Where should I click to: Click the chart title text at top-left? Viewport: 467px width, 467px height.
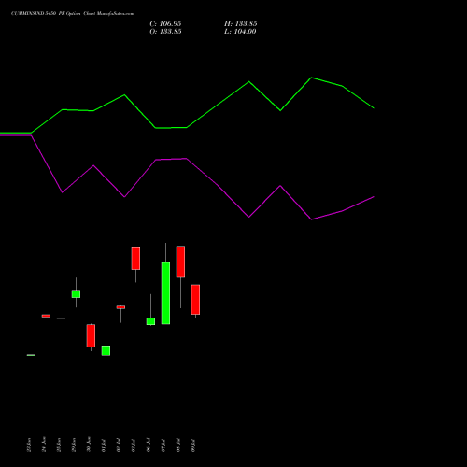click(x=73, y=14)
